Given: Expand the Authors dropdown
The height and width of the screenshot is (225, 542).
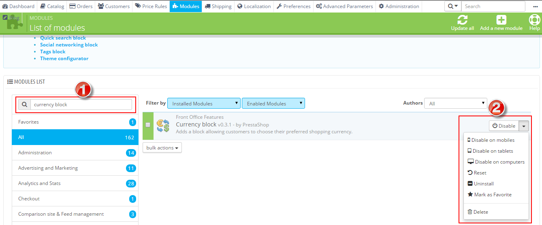Looking at the screenshot, I should coord(455,103).
